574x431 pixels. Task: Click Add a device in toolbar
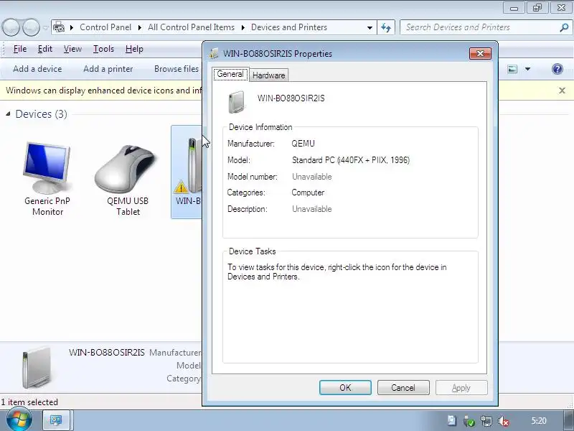coord(37,69)
